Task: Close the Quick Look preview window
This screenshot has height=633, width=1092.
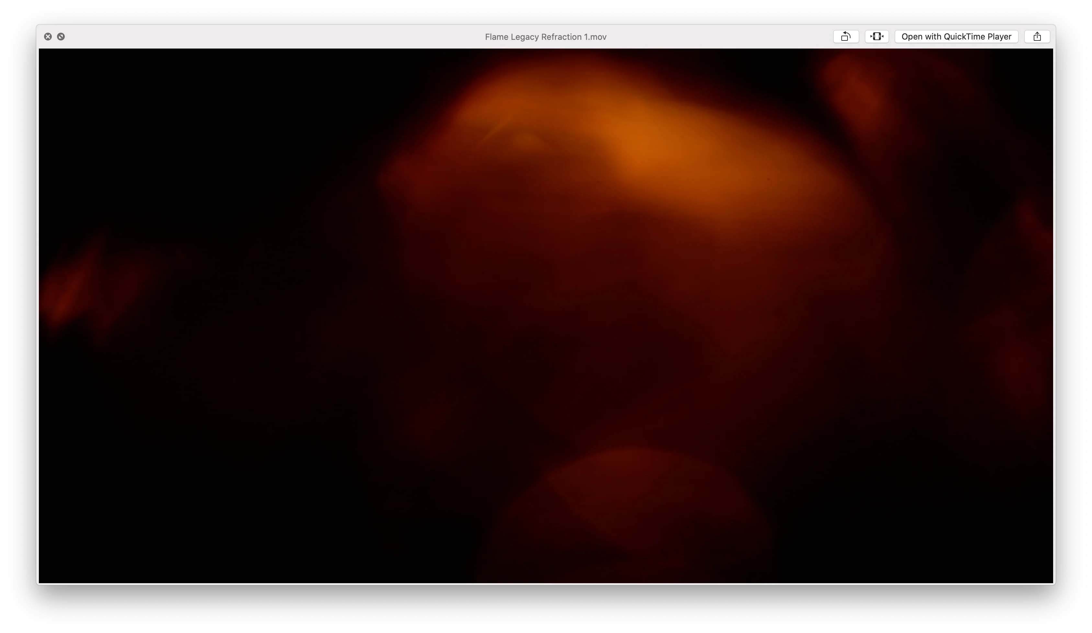Action: 48,37
